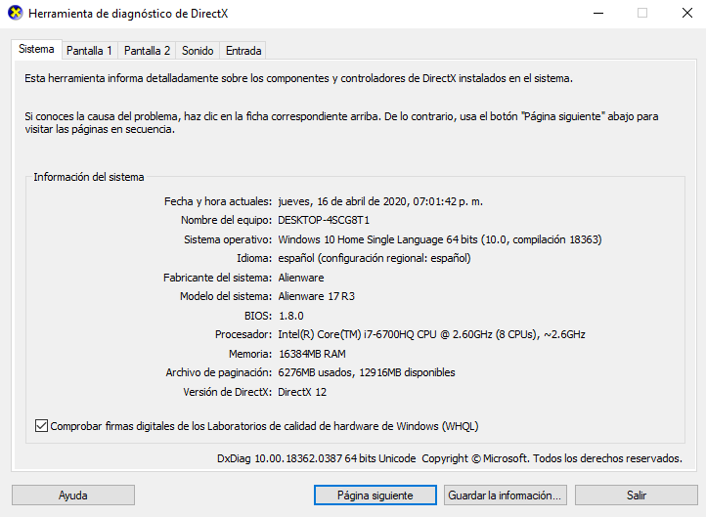The image size is (706, 517).
Task: Minimize the DirectX diagnostic window
Action: point(598,13)
